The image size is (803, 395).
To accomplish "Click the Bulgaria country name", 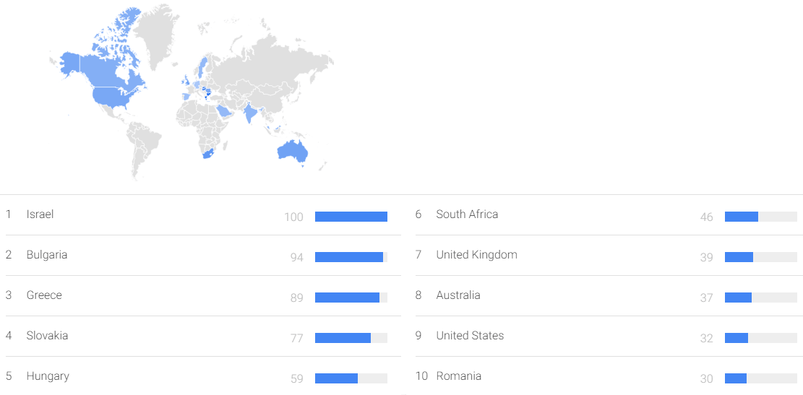I will (47, 255).
